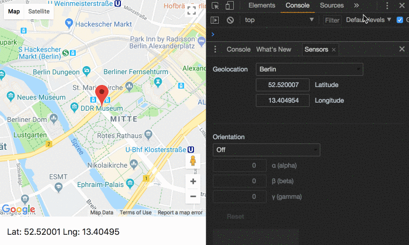Toggle the device toolbar icon

pyautogui.click(x=229, y=5)
